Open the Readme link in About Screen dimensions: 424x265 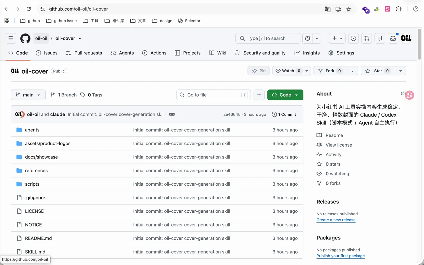point(330,135)
